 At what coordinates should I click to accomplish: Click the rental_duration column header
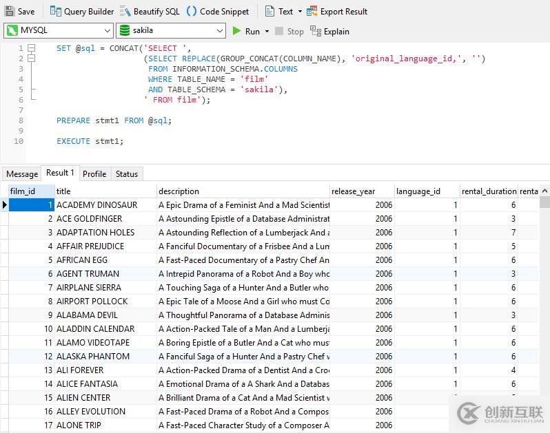coord(489,191)
